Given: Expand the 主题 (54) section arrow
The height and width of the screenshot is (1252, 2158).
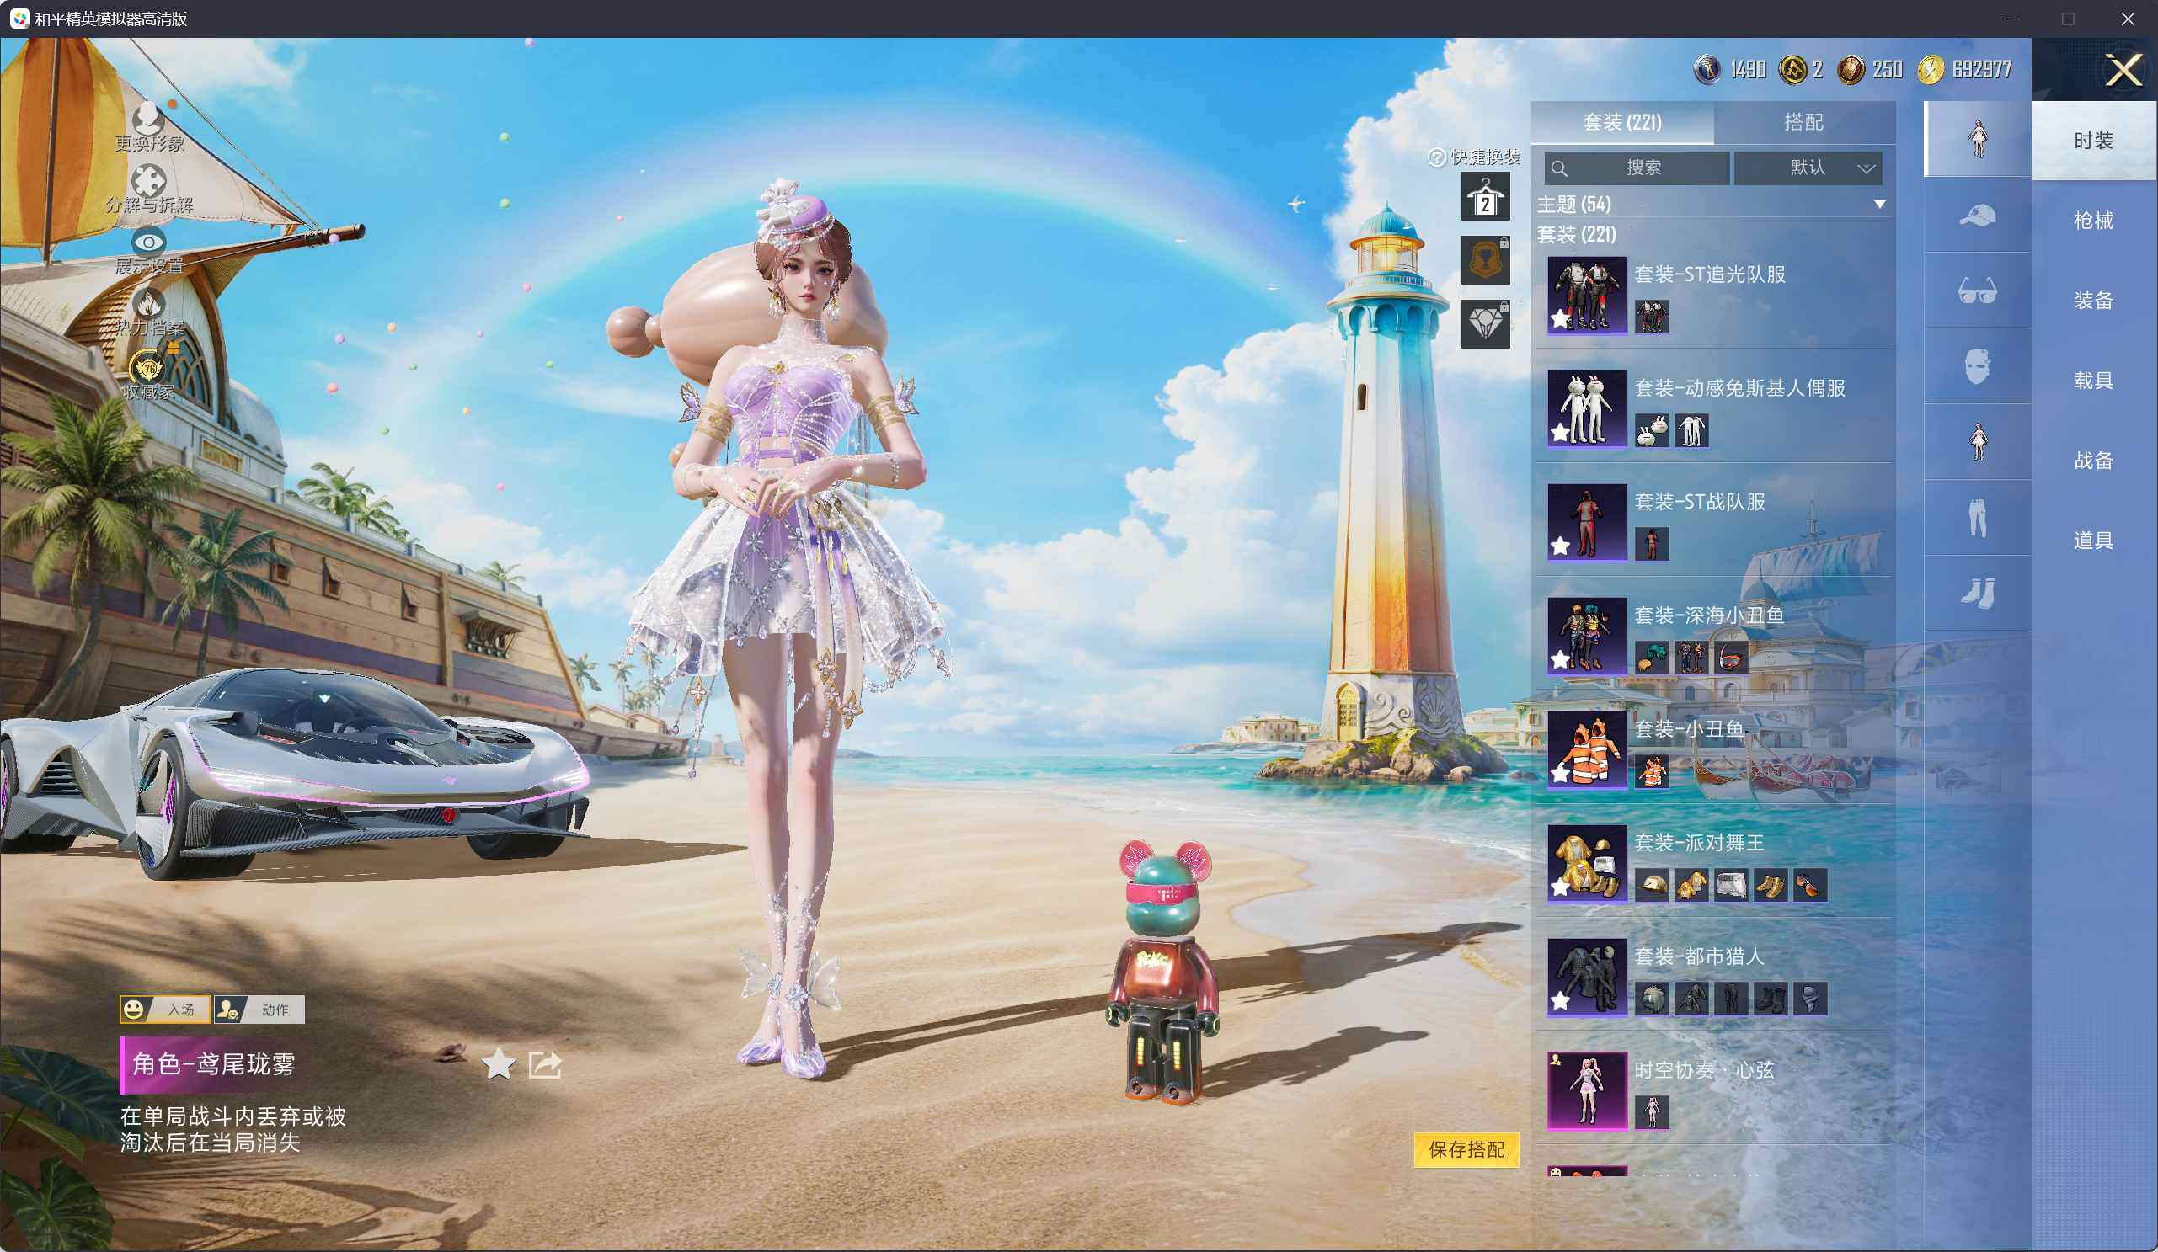Looking at the screenshot, I should click(x=1879, y=205).
